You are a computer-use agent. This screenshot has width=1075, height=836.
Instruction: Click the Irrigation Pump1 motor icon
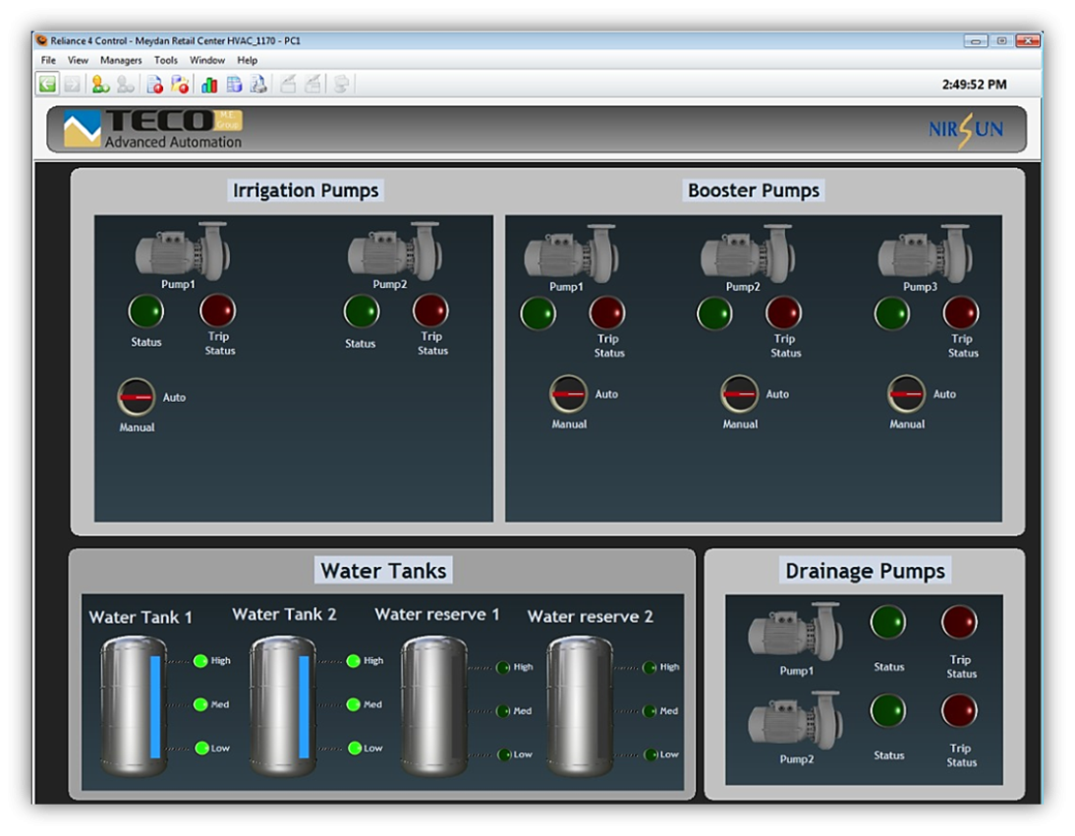[182, 250]
